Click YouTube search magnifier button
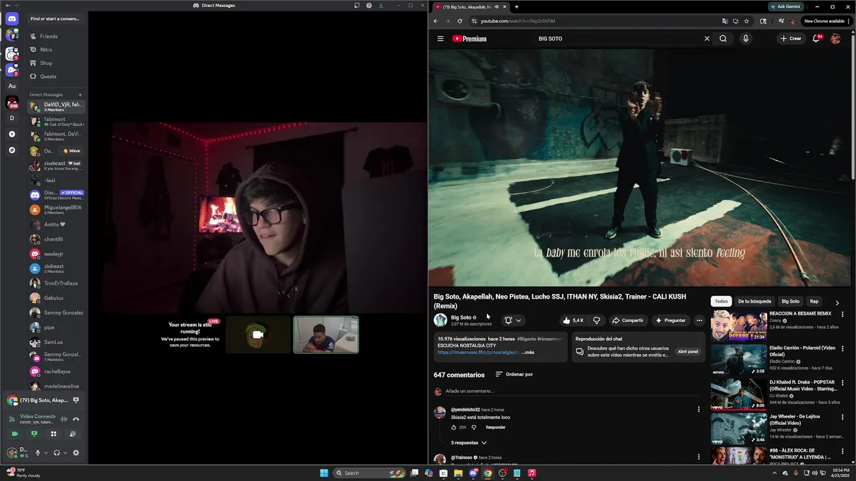 723,39
